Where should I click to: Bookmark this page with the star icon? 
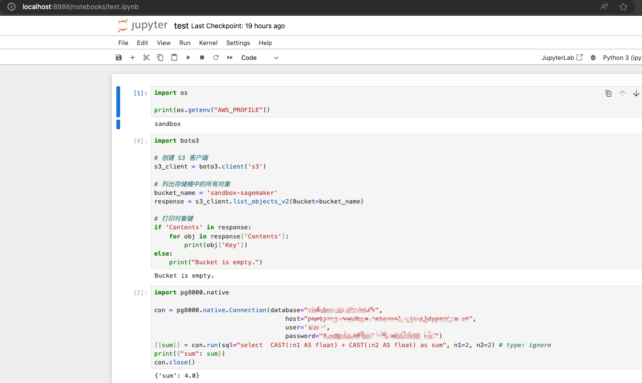pos(623,7)
